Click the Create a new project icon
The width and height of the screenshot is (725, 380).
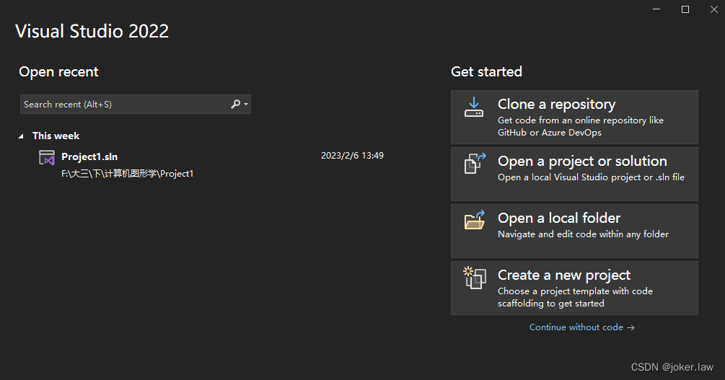[x=475, y=278]
